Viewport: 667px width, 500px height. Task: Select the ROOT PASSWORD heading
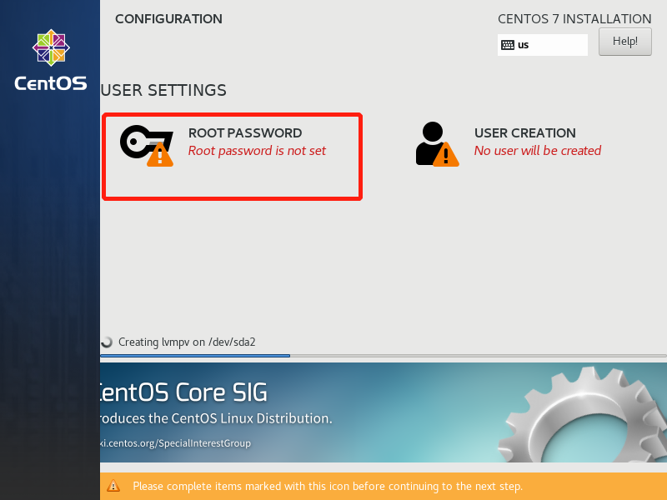[245, 133]
